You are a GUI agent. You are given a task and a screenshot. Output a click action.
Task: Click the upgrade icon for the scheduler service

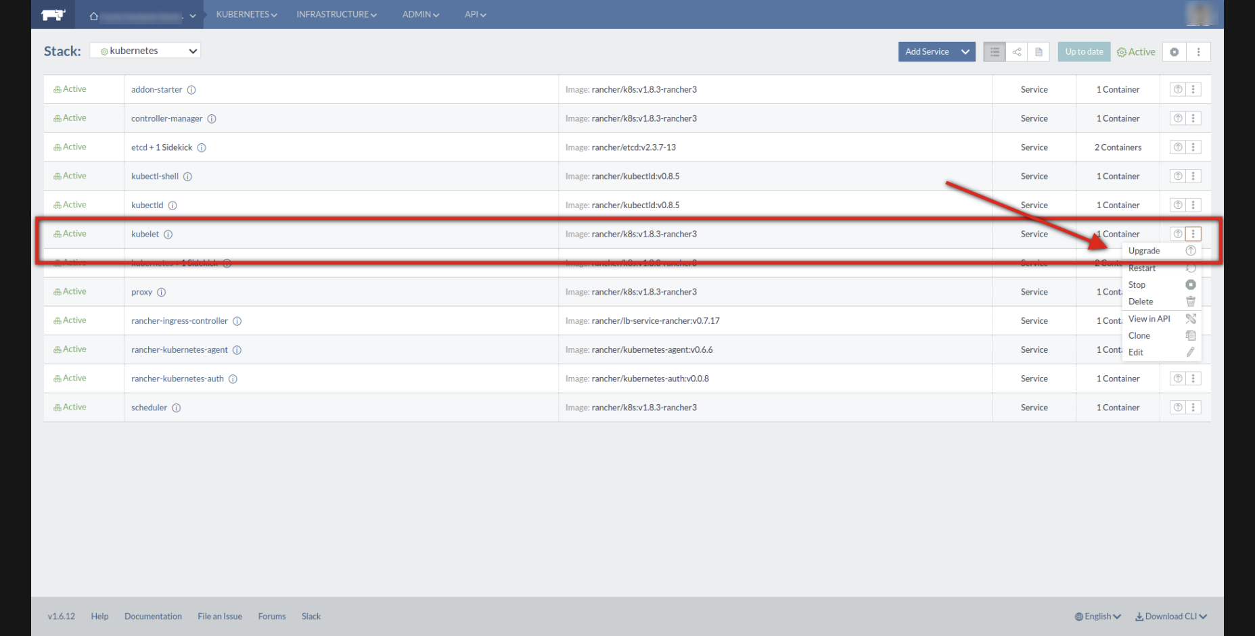[x=1177, y=407]
